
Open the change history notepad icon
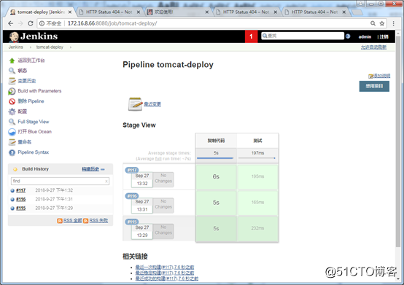pyautogui.click(x=12, y=81)
